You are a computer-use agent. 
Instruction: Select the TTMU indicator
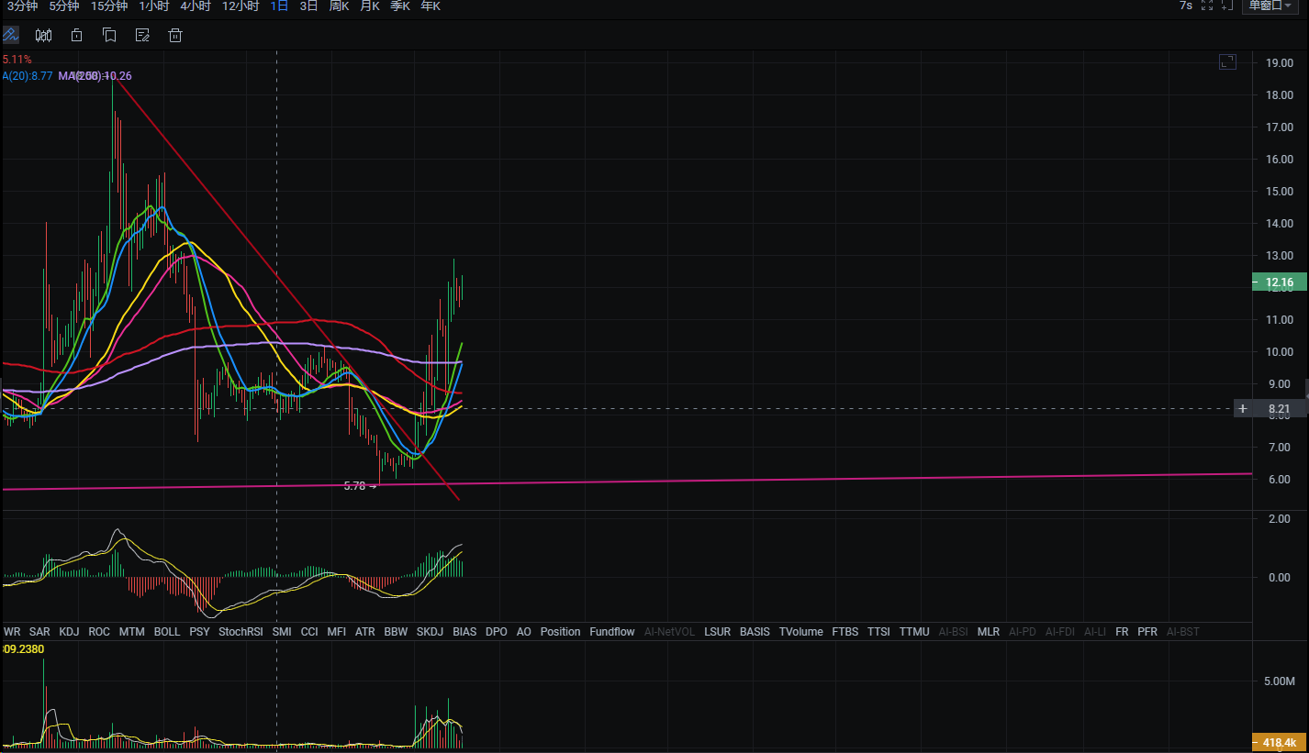(914, 632)
